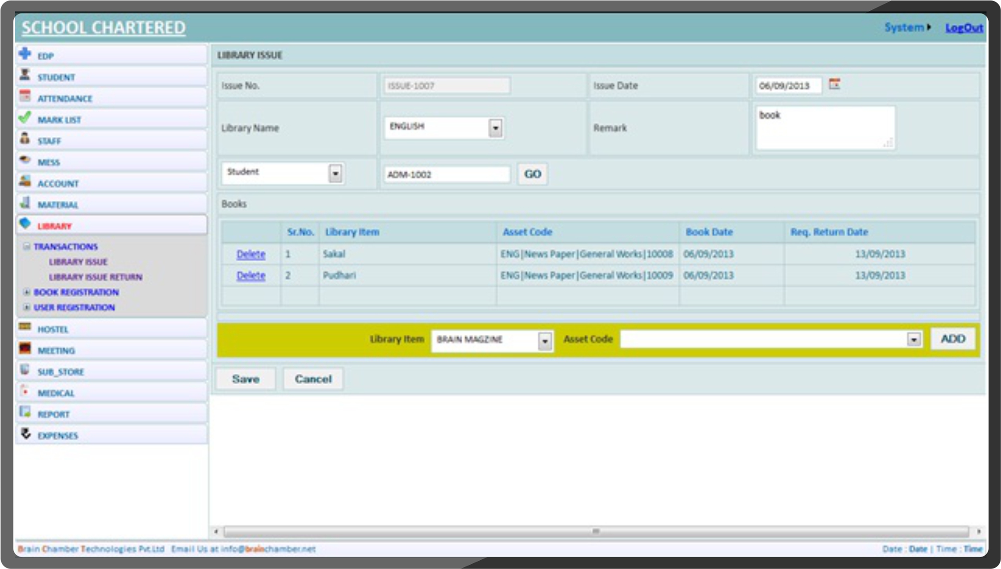The height and width of the screenshot is (569, 1001).
Task: Click the Student person icon in sidebar
Action: click(x=25, y=75)
